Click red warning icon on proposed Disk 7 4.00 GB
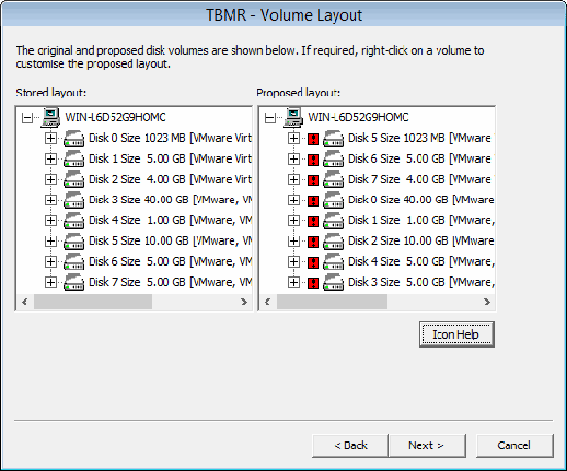Screen dimensions: 567x471 [x=314, y=181]
